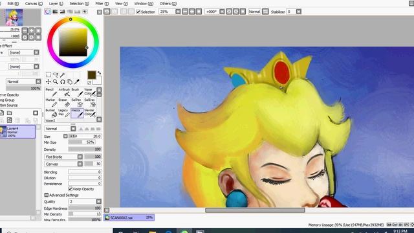
Task: Select the zoom magnifier tool
Action: pos(56,82)
